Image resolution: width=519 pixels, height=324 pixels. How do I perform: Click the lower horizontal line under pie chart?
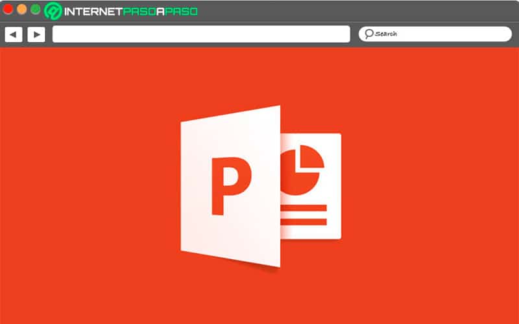304,222
